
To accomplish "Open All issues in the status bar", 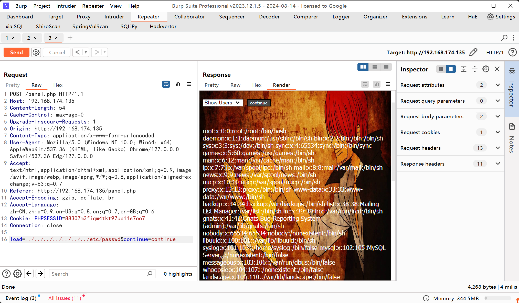I will click(x=65, y=298).
